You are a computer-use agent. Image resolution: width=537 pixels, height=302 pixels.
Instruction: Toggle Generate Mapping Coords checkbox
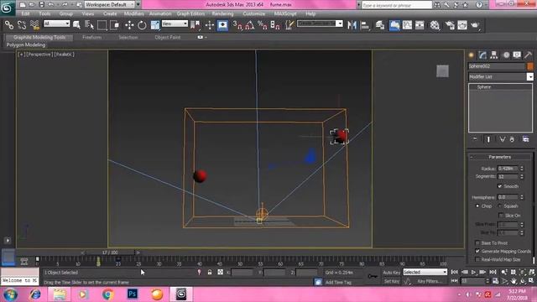point(477,251)
